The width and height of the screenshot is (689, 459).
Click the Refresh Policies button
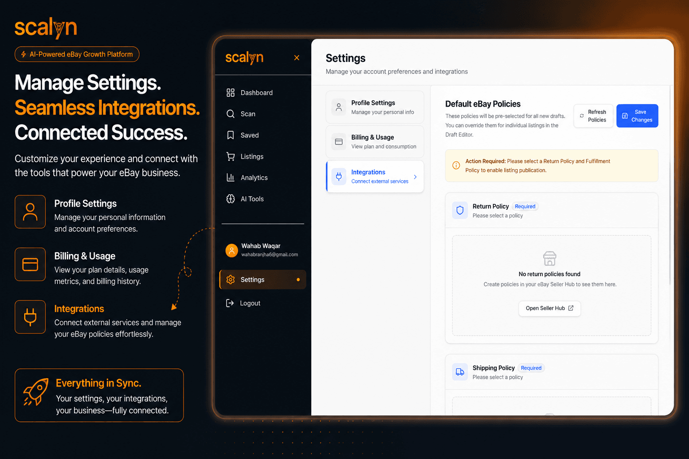coord(593,116)
